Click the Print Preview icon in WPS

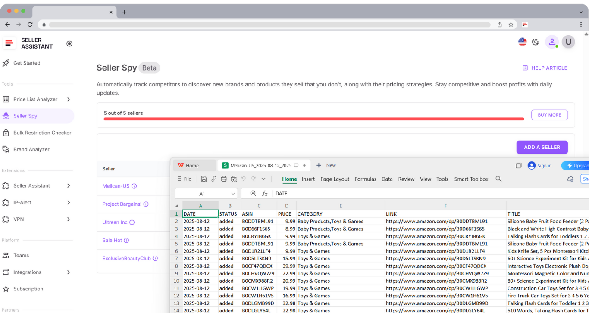coord(234,179)
